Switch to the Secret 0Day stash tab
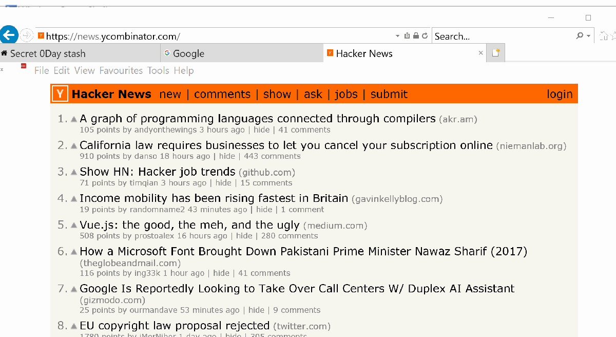The height and width of the screenshot is (337, 616). (x=48, y=53)
